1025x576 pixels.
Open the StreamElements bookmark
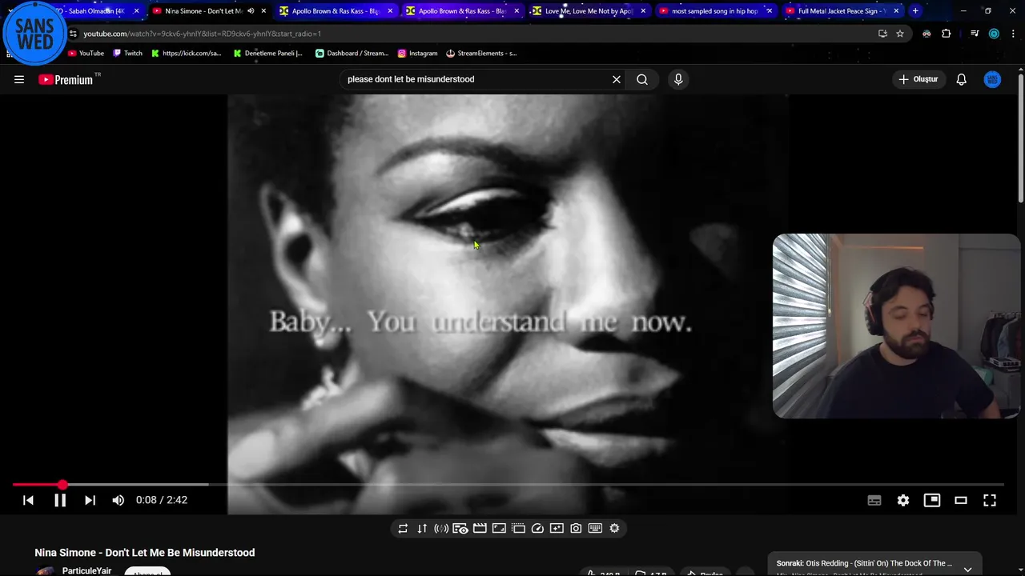[481, 54]
